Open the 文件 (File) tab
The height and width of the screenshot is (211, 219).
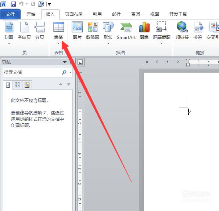coord(10,14)
